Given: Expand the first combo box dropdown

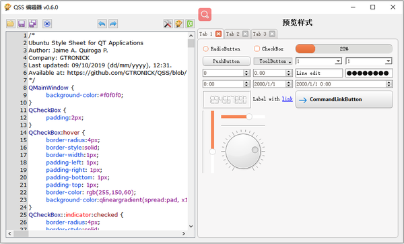Looking at the screenshot, I should [338, 61].
